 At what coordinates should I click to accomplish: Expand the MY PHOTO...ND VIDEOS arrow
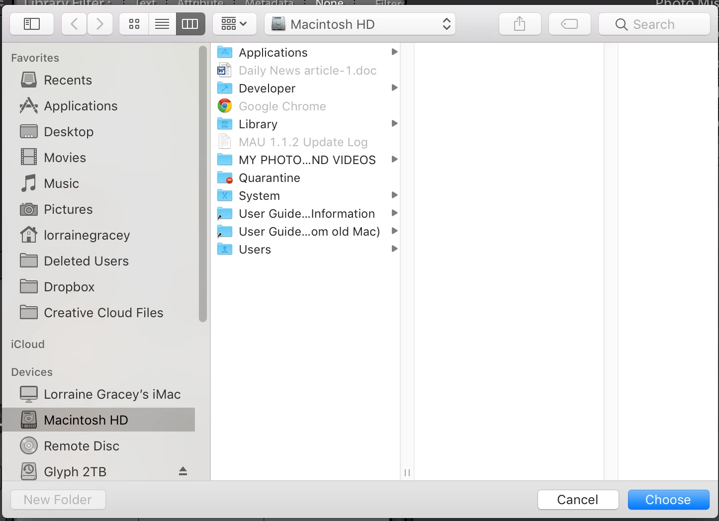coord(394,159)
